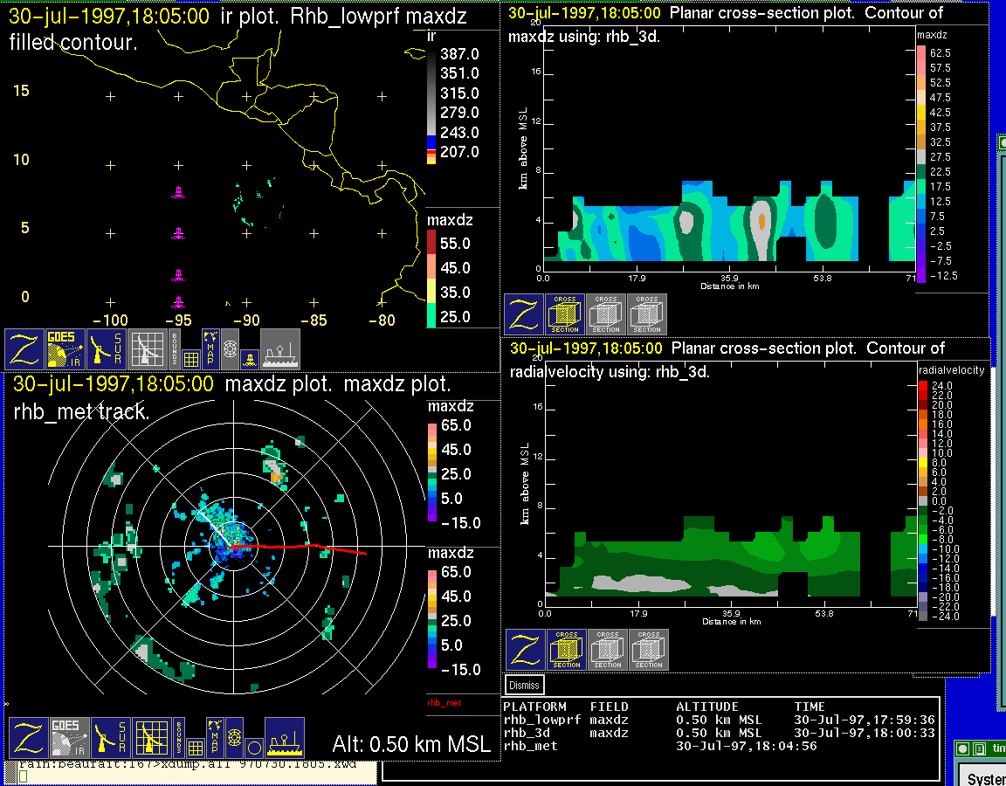Click the red 24.0 swatch on the radialvelocity color bar

click(x=923, y=385)
